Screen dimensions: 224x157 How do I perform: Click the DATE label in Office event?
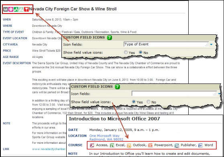click(73, 130)
